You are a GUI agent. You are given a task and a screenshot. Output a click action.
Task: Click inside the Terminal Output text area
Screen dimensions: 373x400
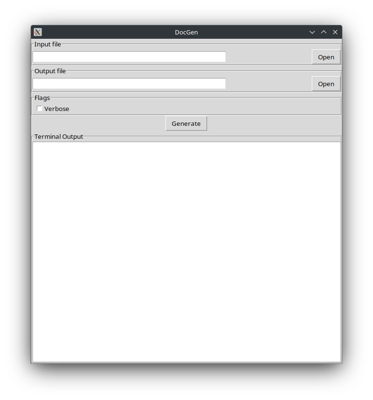click(186, 251)
